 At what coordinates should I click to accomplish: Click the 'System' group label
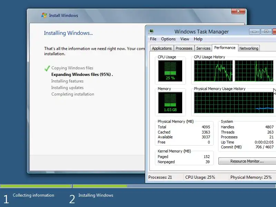pos(227,121)
